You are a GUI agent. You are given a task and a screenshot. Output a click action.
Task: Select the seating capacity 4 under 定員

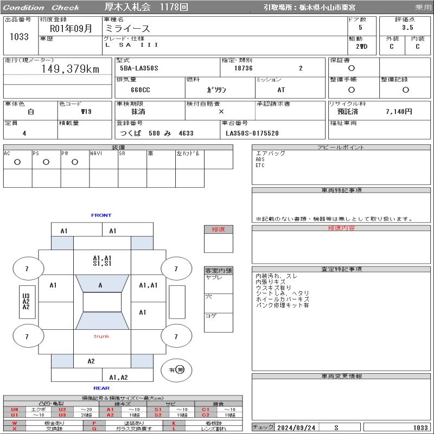point(24,133)
